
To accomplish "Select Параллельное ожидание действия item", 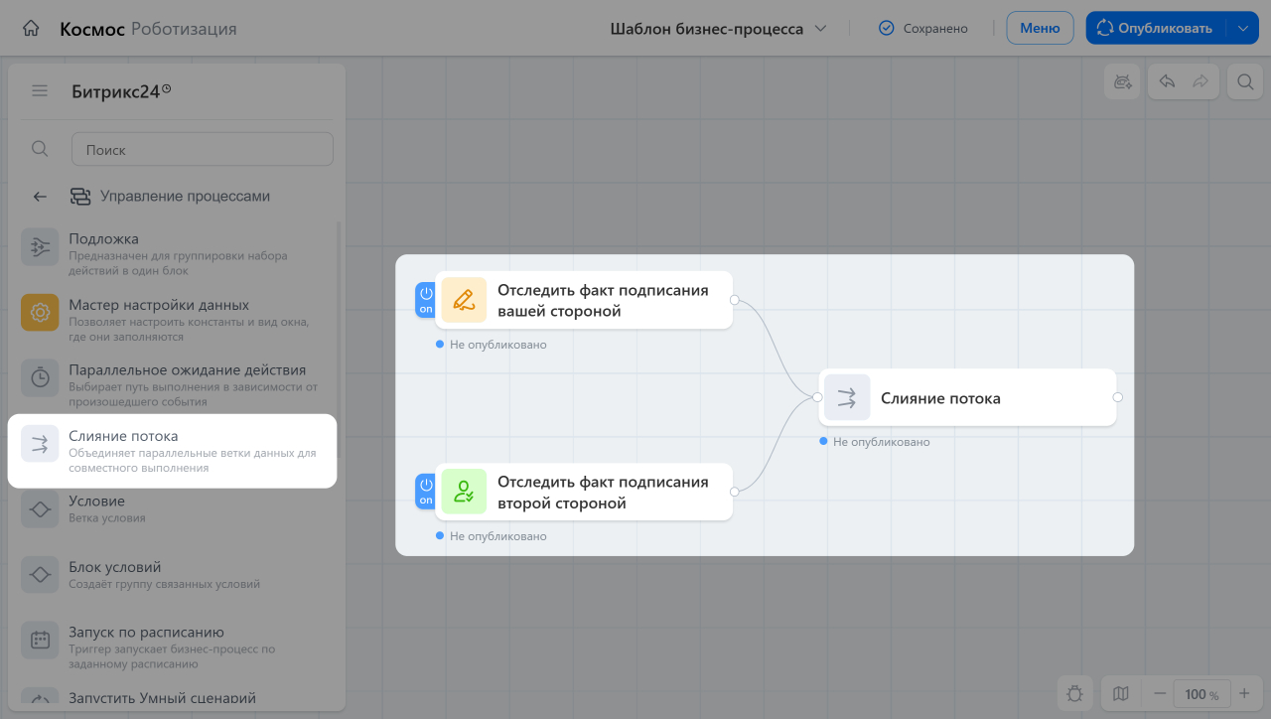I will click(x=173, y=385).
